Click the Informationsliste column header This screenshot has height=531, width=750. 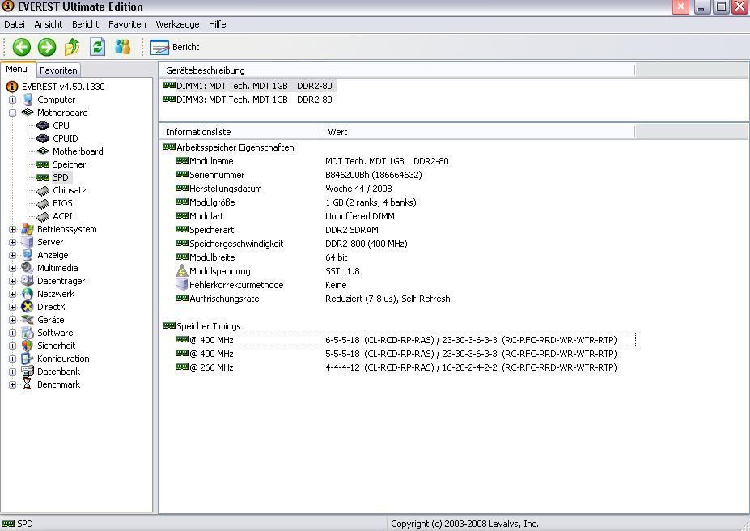pyautogui.click(x=198, y=131)
